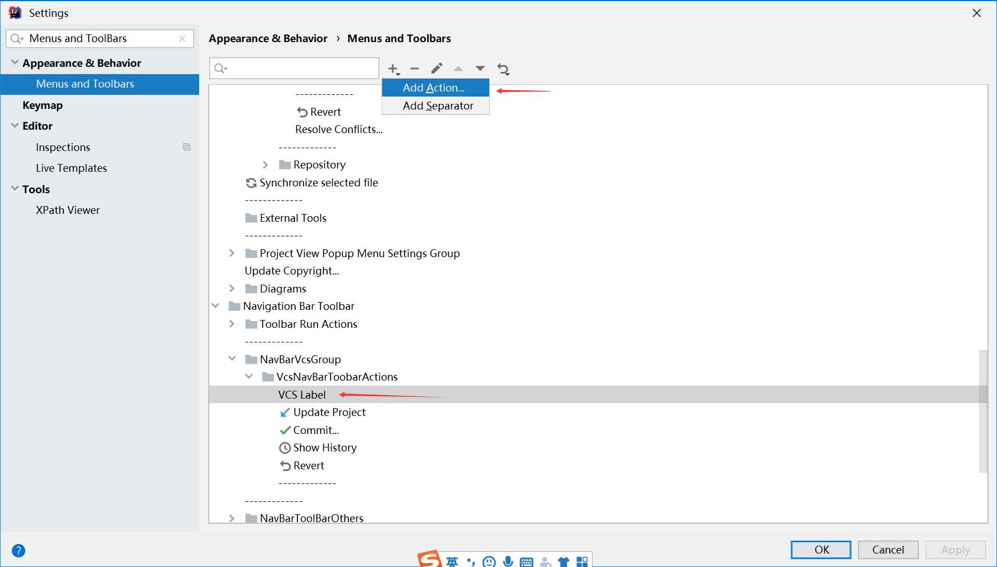
Task: Click the search magnifier in the actions filter
Action: point(220,68)
